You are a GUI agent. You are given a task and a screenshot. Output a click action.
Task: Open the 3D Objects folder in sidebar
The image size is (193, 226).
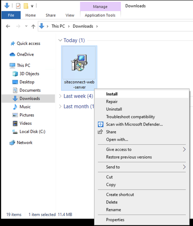coord(29,74)
